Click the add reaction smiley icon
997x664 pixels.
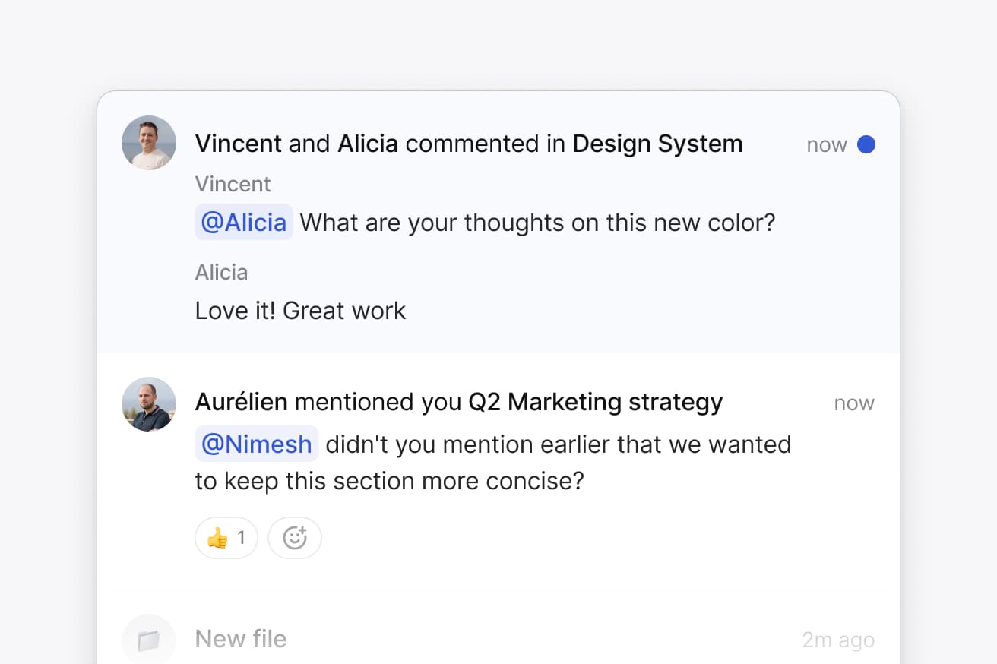pos(295,537)
